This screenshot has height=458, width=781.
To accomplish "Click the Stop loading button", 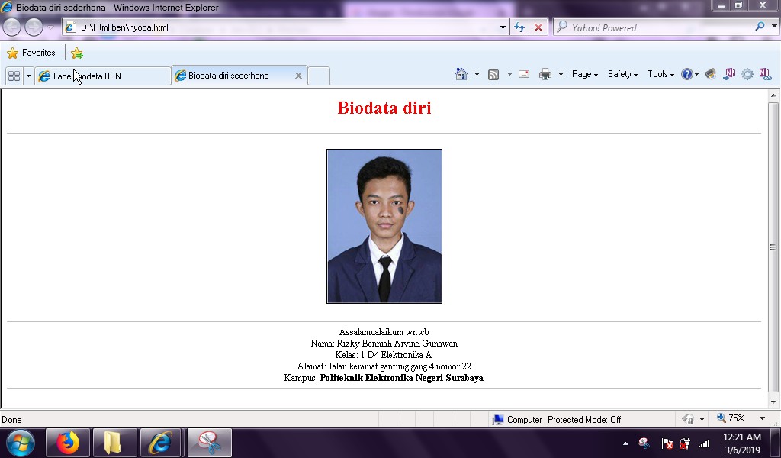I will coord(538,26).
